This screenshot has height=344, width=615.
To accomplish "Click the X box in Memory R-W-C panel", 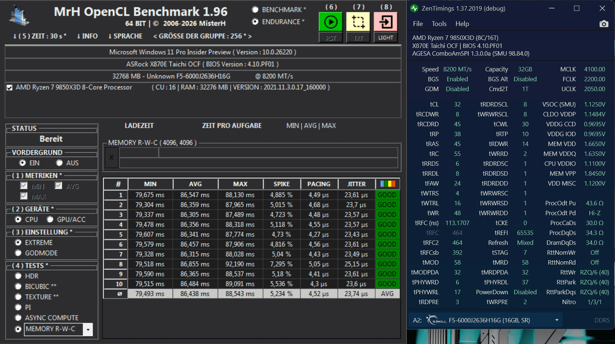I will click(111, 157).
